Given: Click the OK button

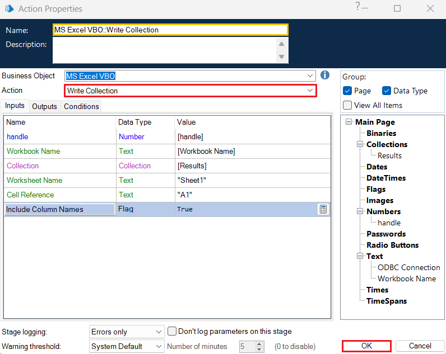Looking at the screenshot, I should tap(366, 346).
